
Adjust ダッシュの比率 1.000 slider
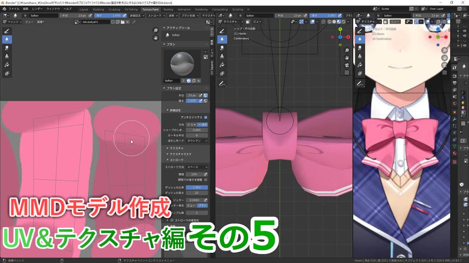[x=197, y=187]
